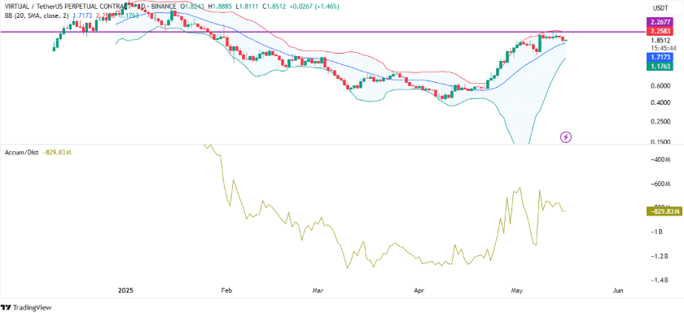Viewport: 684px width, 313px height.
Task: Click the VIRTUAL / TetherUS PERPETUAL CONTRACT symbol title
Action: pyautogui.click(x=67, y=7)
